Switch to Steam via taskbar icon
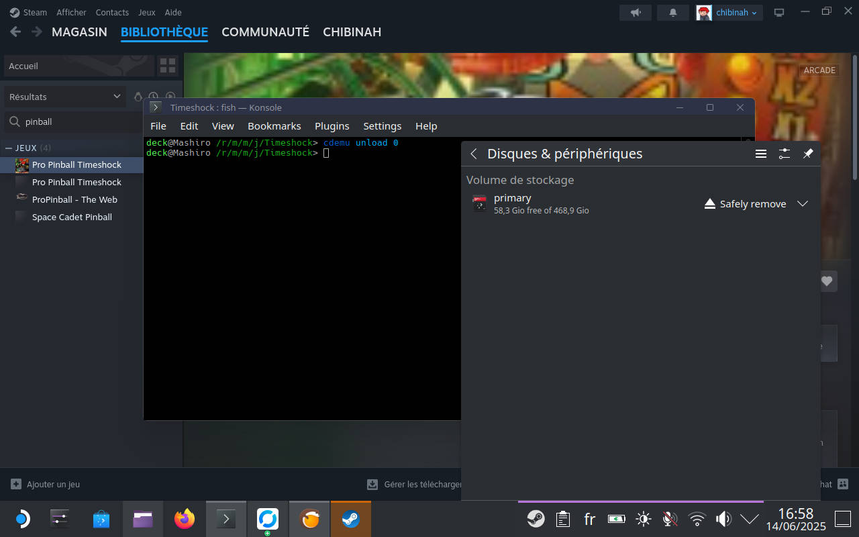The image size is (859, 537). (x=351, y=519)
